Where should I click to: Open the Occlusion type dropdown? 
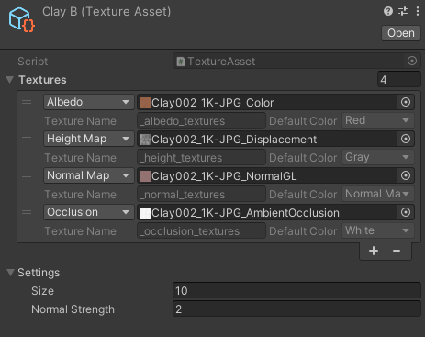(89, 212)
